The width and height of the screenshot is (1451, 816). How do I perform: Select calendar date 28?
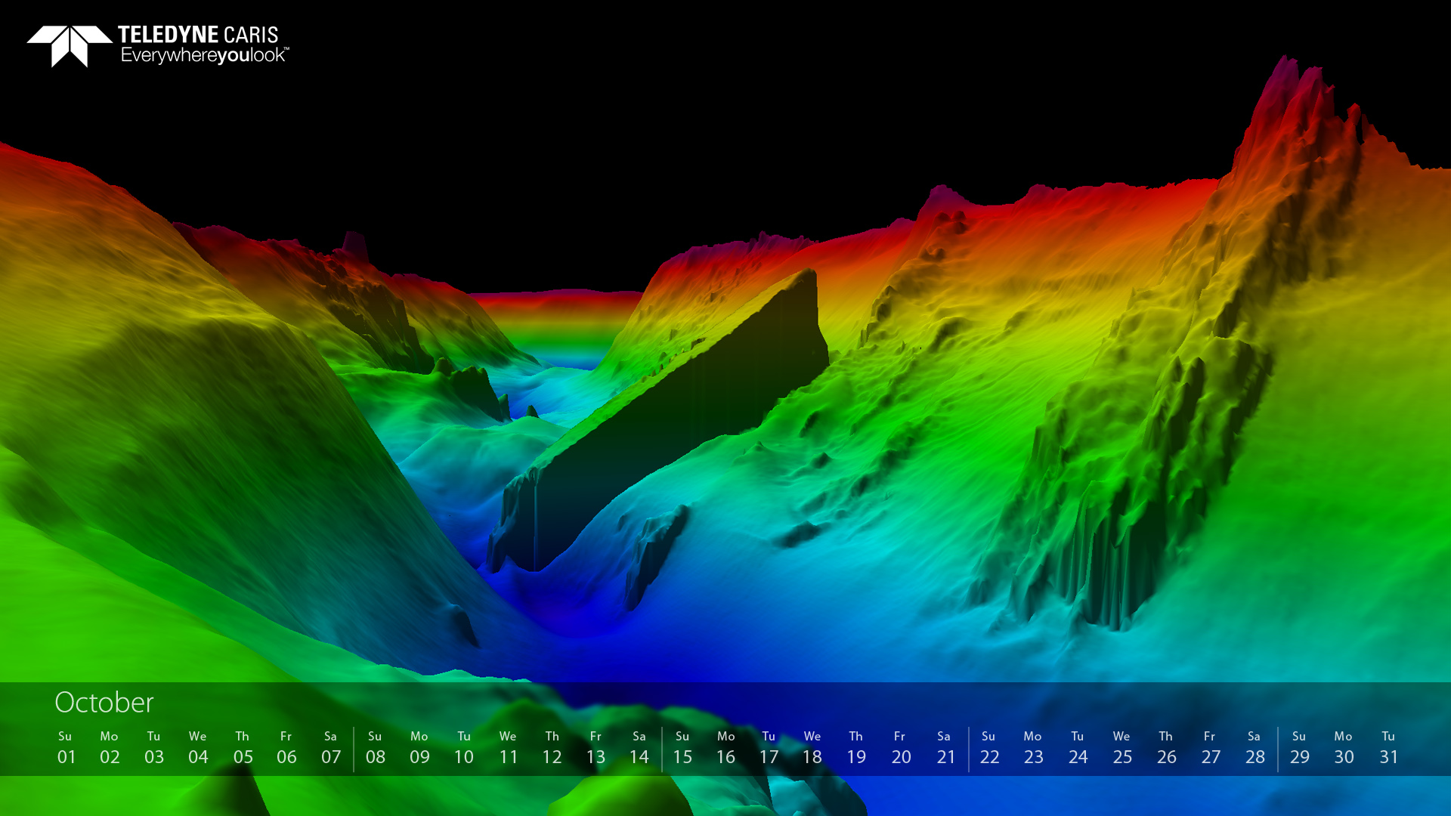tap(1255, 757)
